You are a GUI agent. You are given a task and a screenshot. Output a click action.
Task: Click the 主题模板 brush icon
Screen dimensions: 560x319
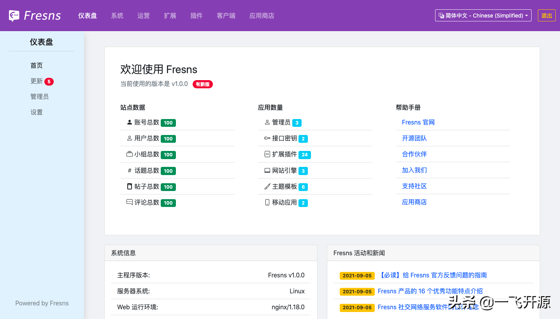[267, 186]
